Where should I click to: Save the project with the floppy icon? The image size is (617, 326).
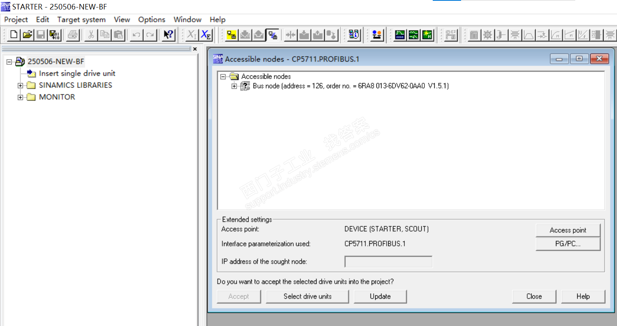pos(41,35)
